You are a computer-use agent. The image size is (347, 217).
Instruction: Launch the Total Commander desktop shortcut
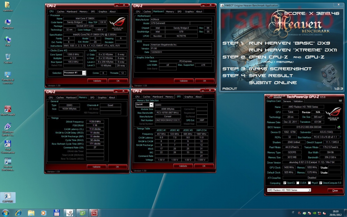click(x=8, y=147)
